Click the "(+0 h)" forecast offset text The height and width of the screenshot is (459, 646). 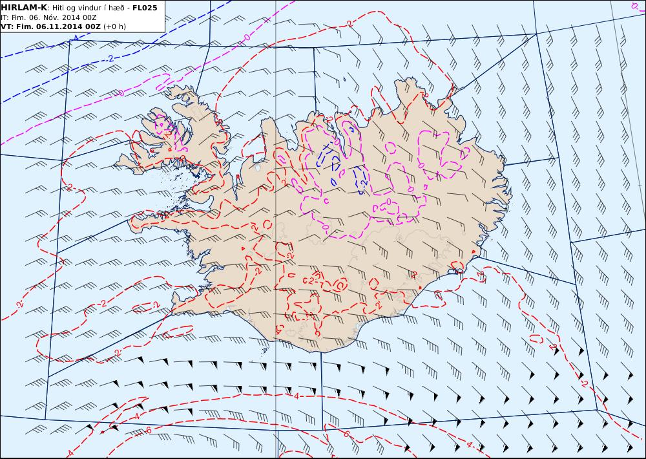pos(114,27)
